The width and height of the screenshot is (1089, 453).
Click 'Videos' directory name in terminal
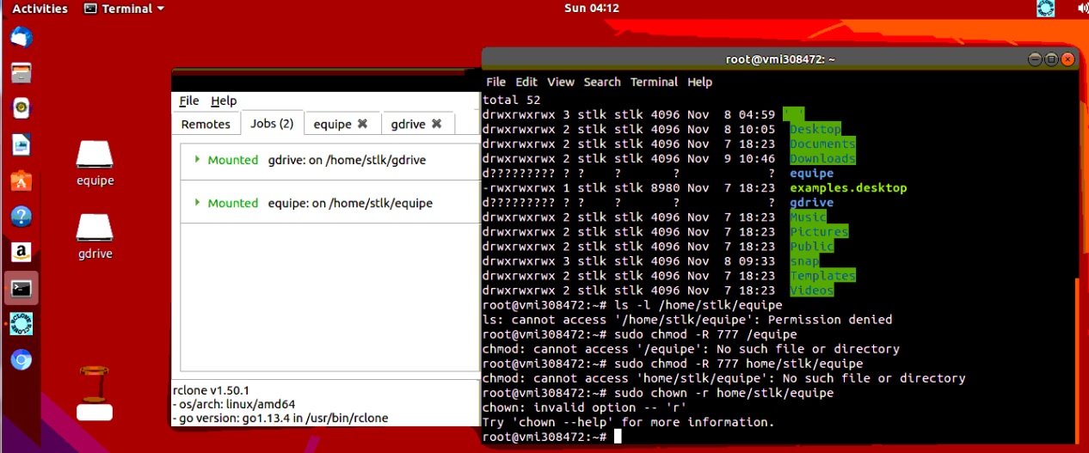click(812, 290)
